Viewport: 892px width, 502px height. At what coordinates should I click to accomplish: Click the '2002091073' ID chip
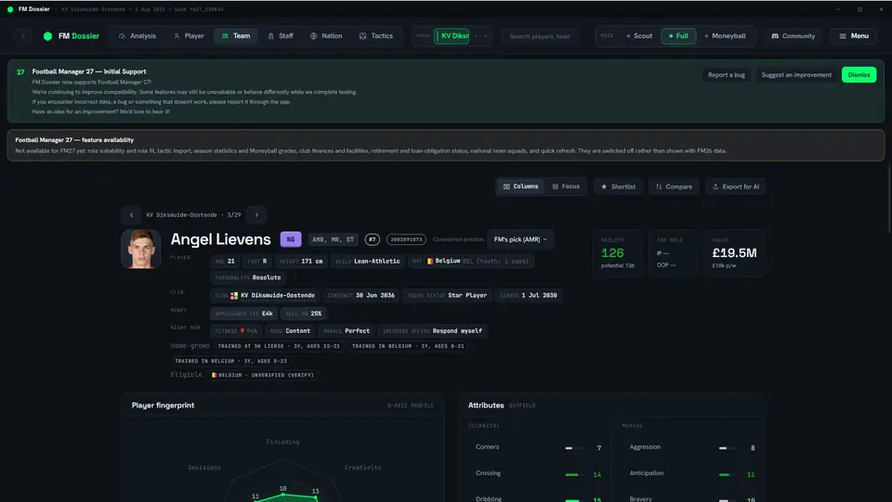406,239
